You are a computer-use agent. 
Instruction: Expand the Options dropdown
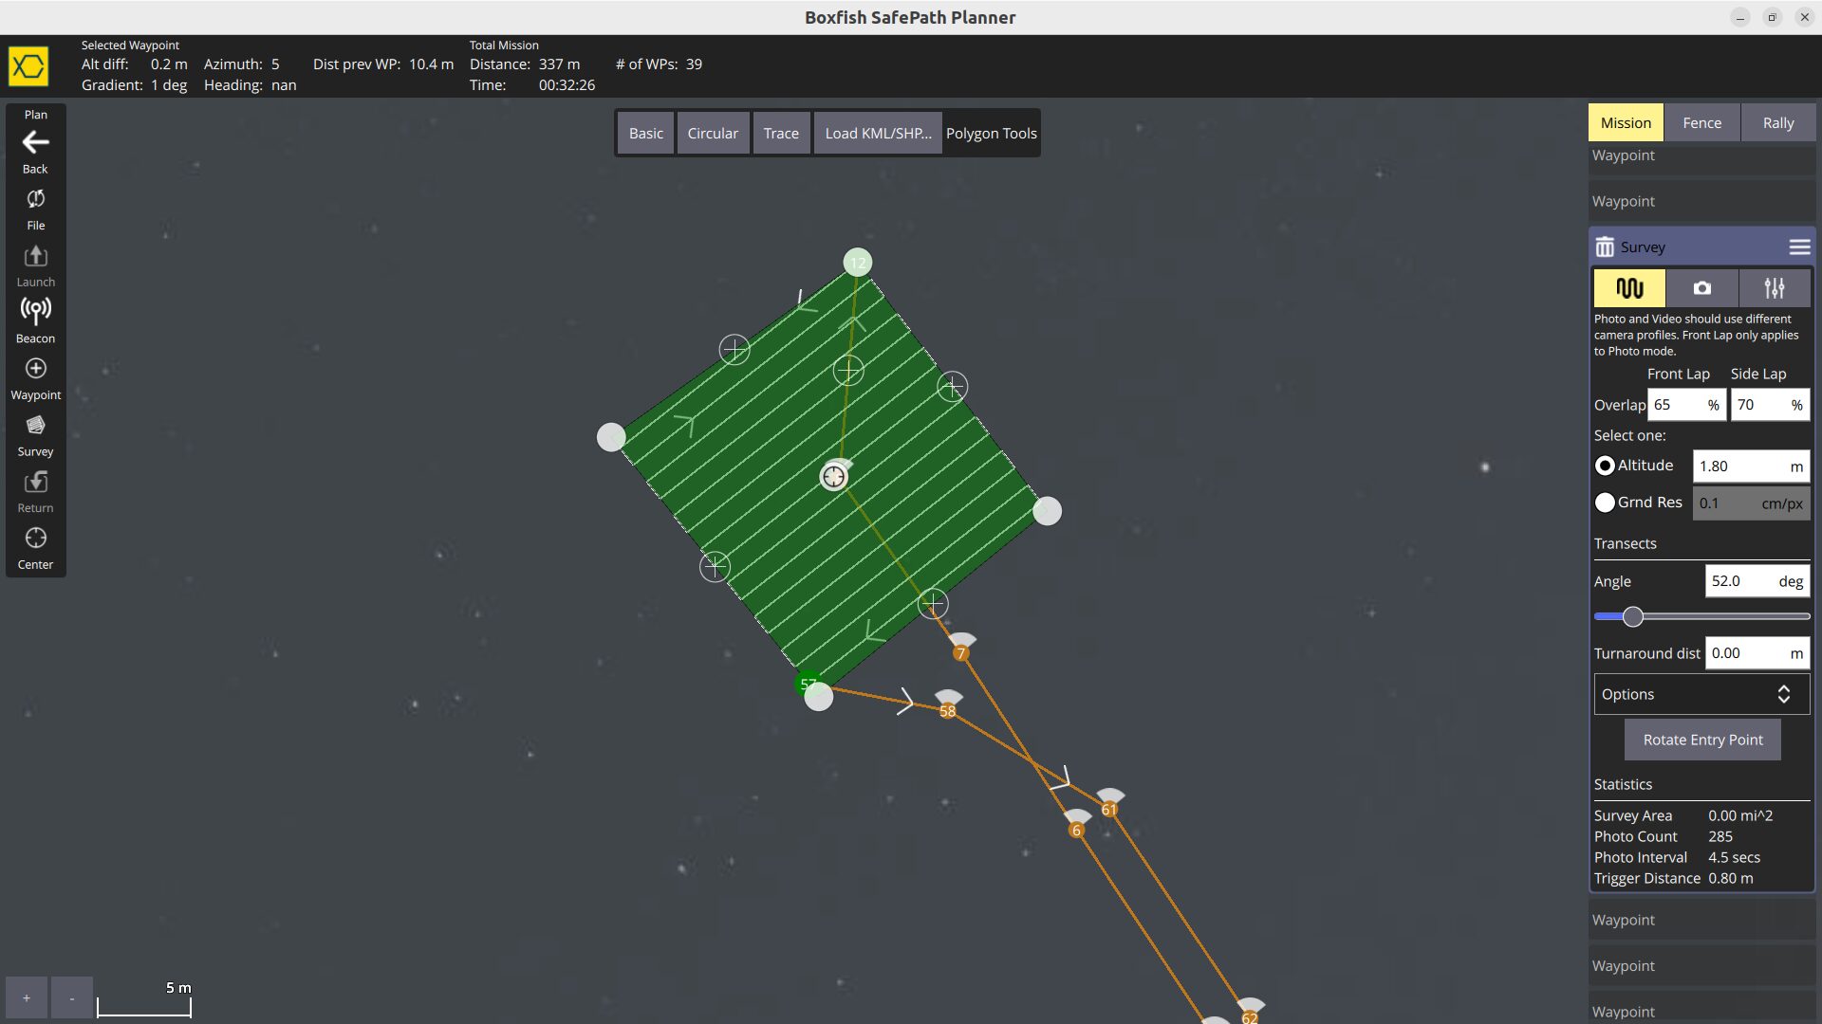click(1701, 694)
